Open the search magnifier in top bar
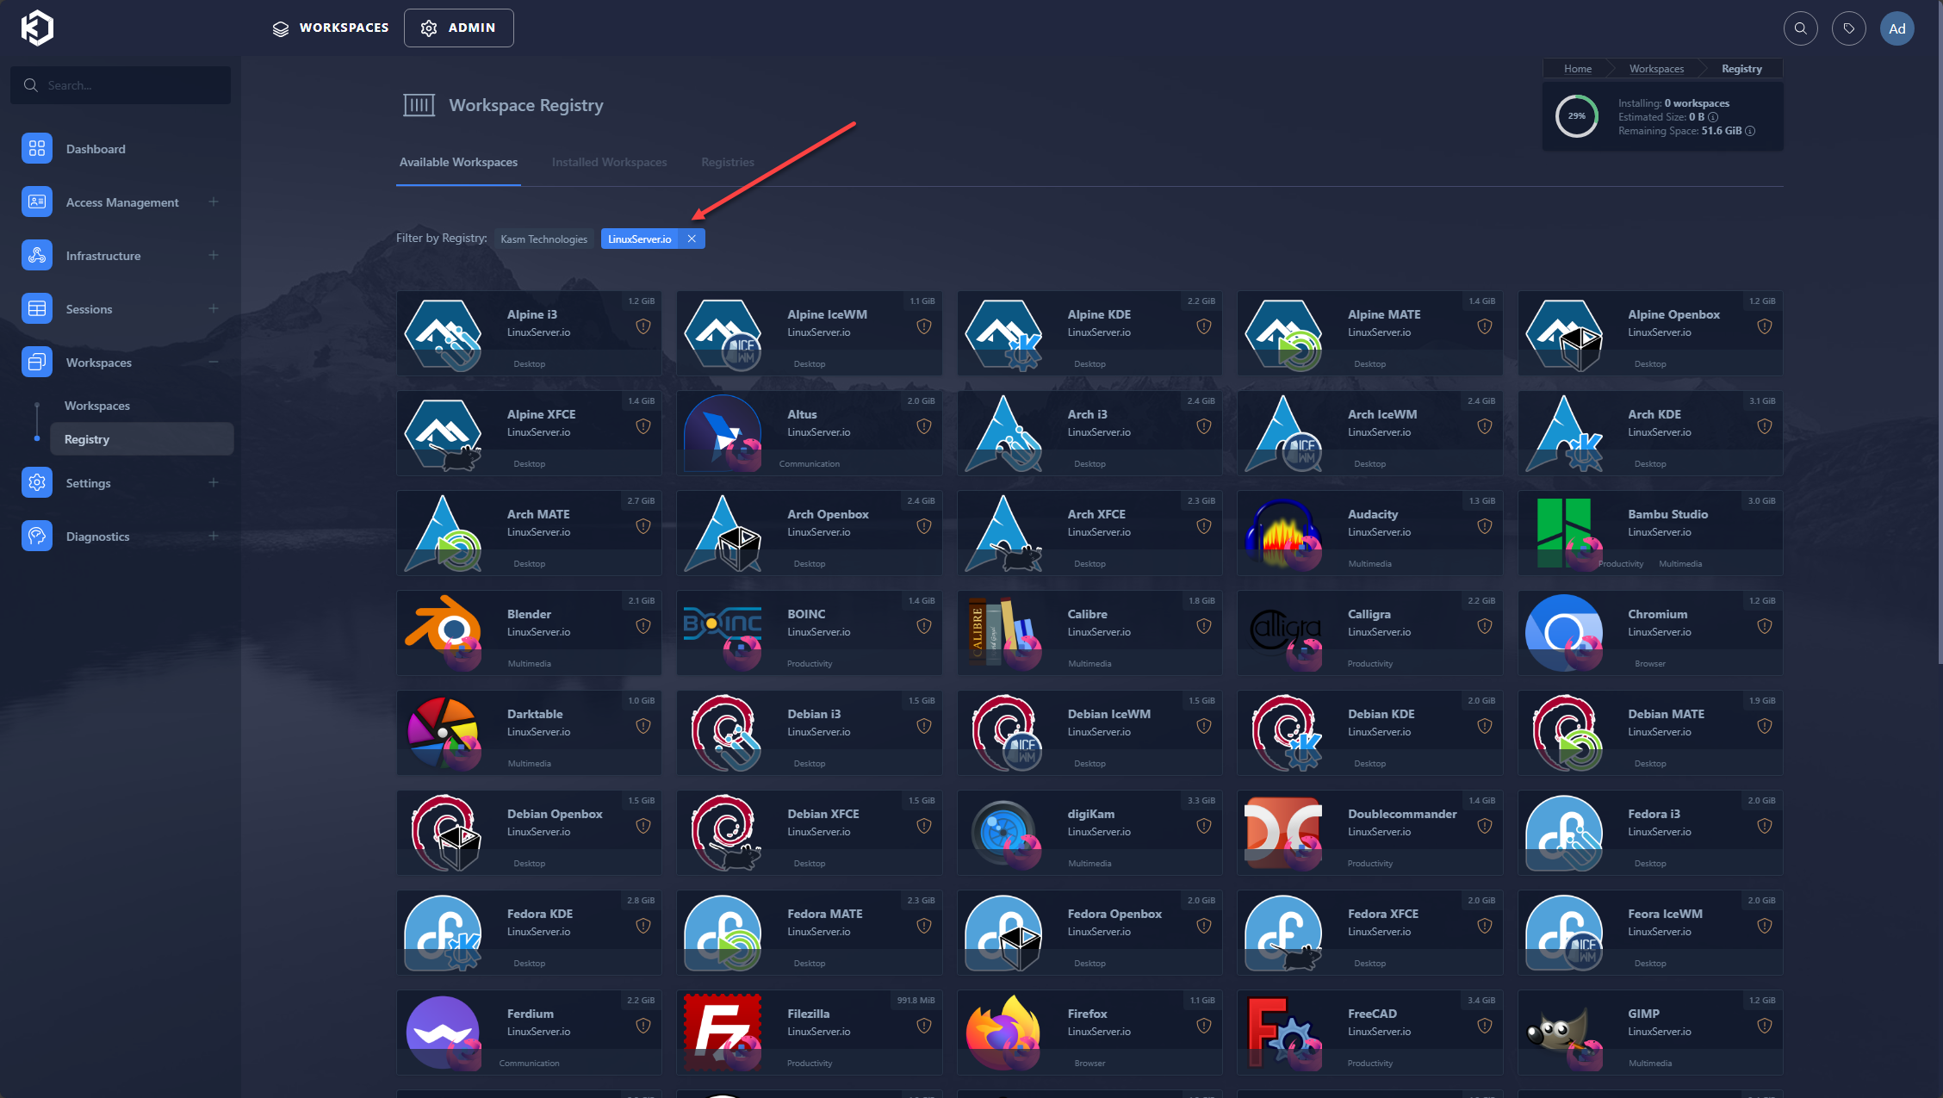 [1800, 28]
